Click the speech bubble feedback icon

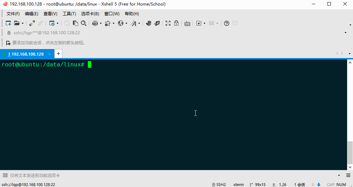tap(235, 23)
